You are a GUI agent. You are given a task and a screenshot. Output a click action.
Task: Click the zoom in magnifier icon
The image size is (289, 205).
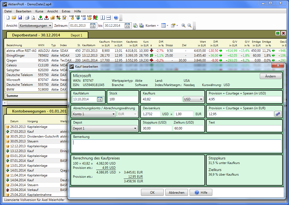tap(183, 26)
